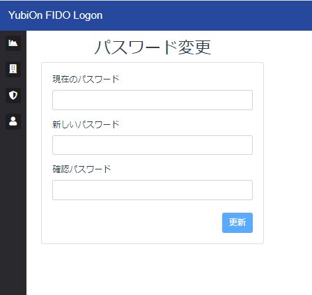Click the 確認パスワード label text
The image size is (312, 295).
81,169
